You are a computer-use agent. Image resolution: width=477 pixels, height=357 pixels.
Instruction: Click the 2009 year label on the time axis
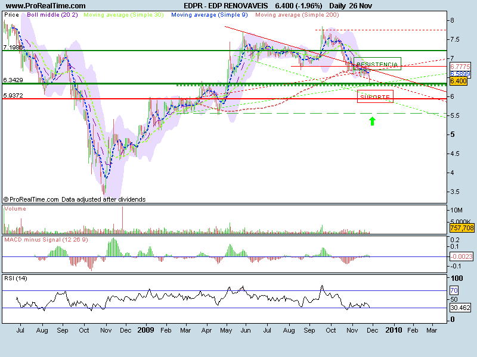pos(145,330)
